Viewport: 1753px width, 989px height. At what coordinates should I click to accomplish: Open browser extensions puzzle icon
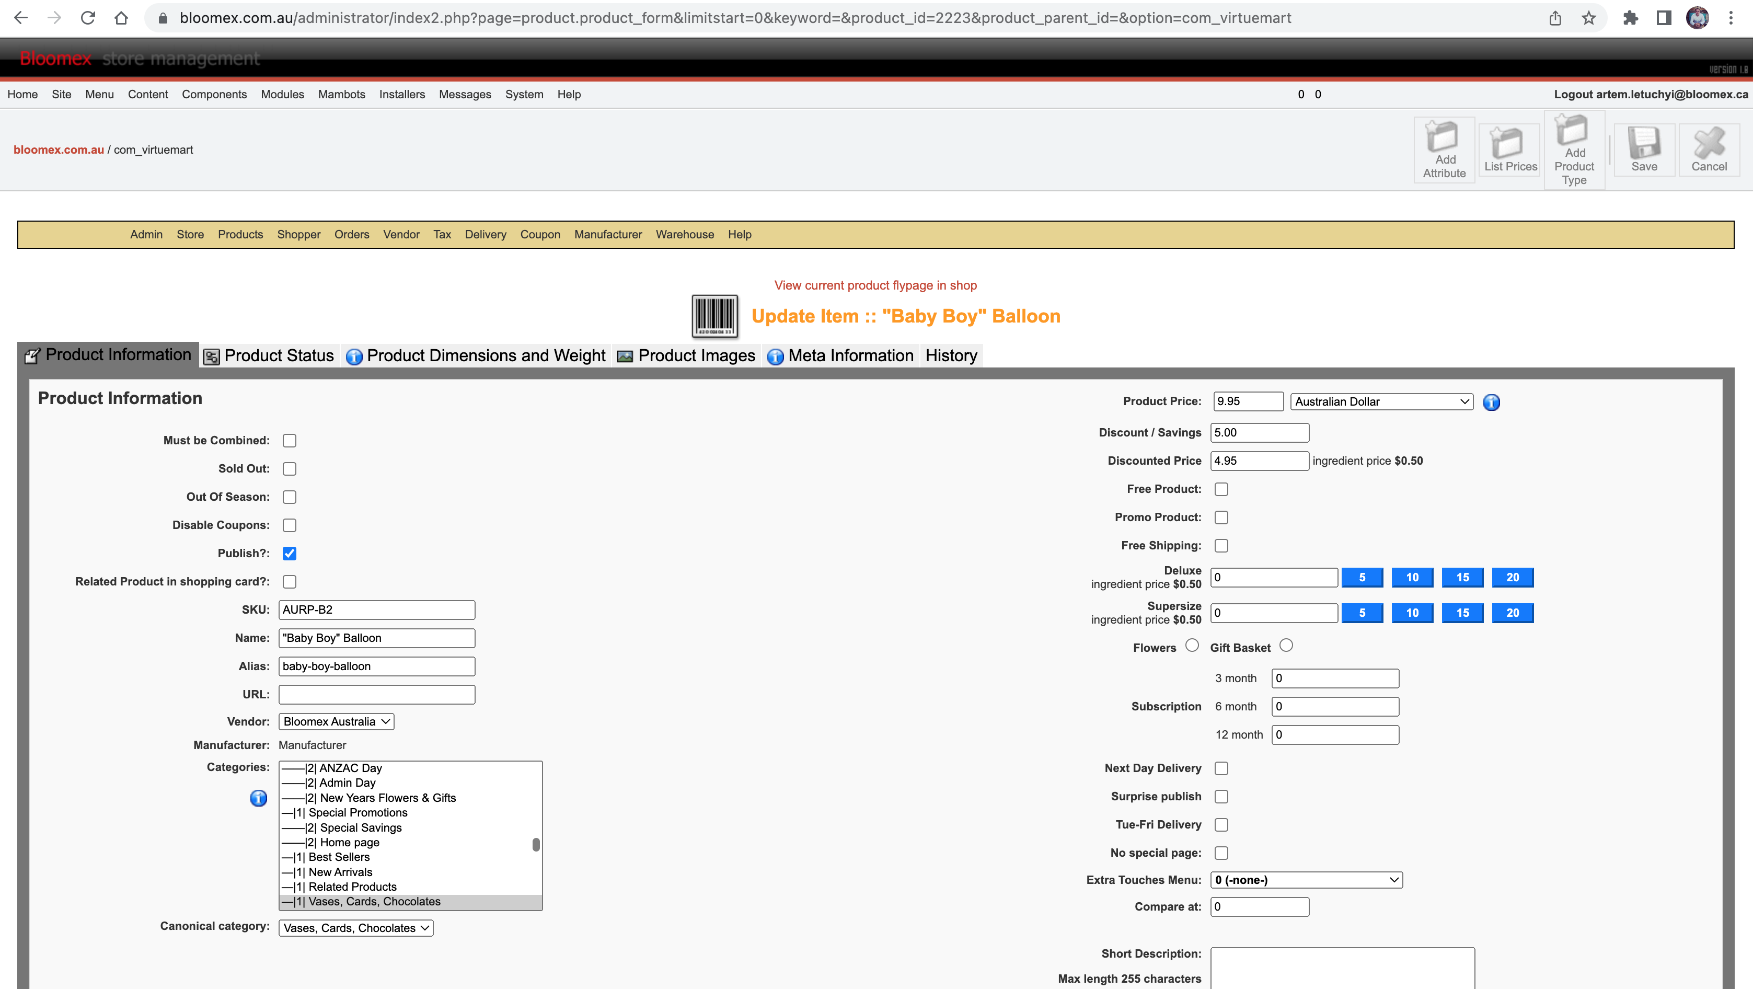click(1631, 18)
